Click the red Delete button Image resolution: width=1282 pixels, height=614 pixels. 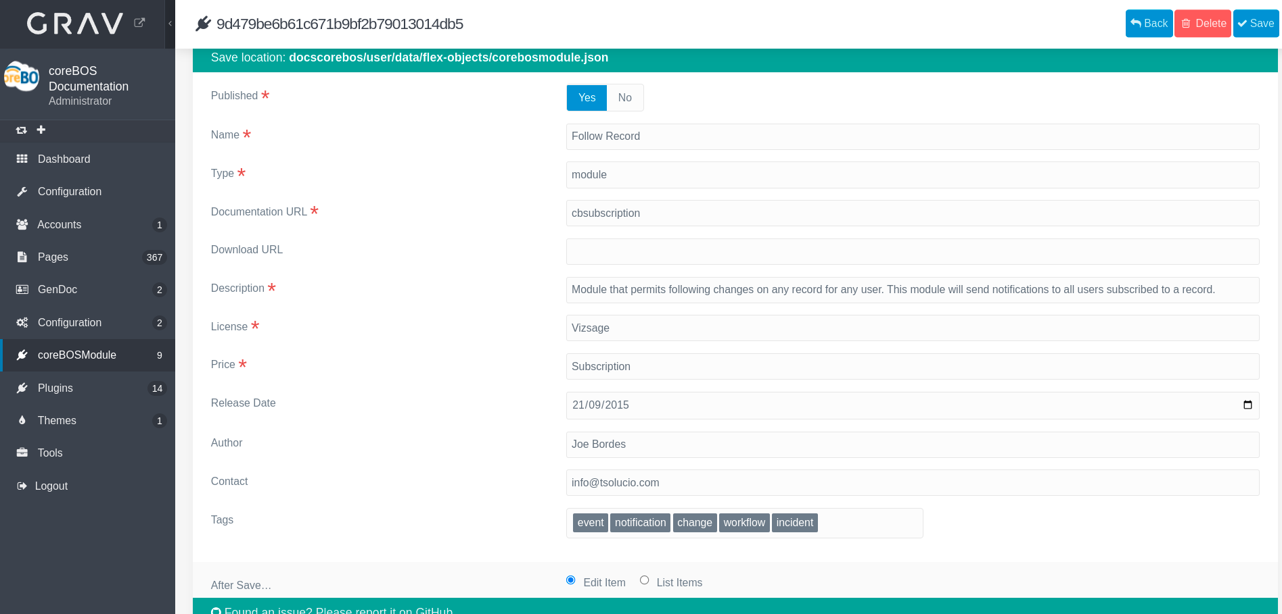point(1202,24)
